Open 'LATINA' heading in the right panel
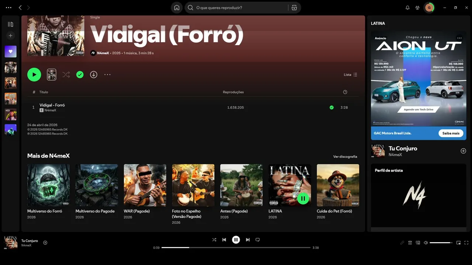The width and height of the screenshot is (472, 265). click(x=378, y=23)
